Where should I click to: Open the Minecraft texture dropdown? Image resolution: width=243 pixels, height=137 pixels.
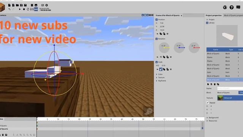point(230,98)
